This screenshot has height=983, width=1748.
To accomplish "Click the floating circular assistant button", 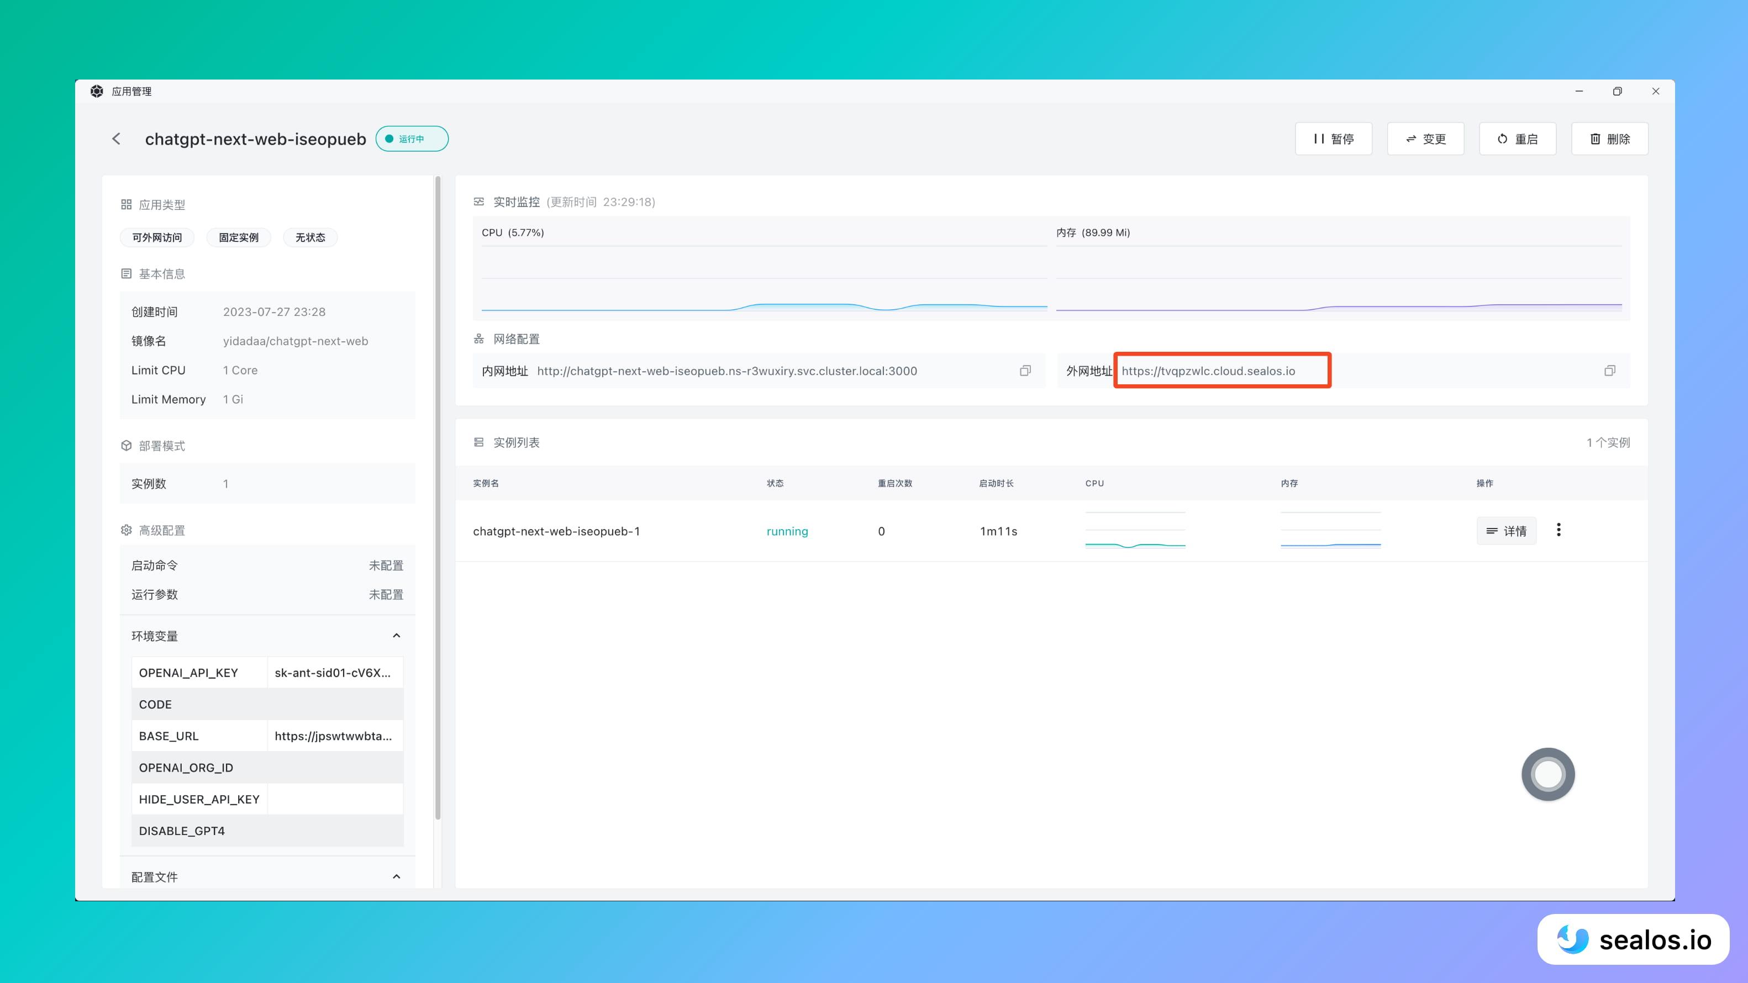I will click(1548, 774).
